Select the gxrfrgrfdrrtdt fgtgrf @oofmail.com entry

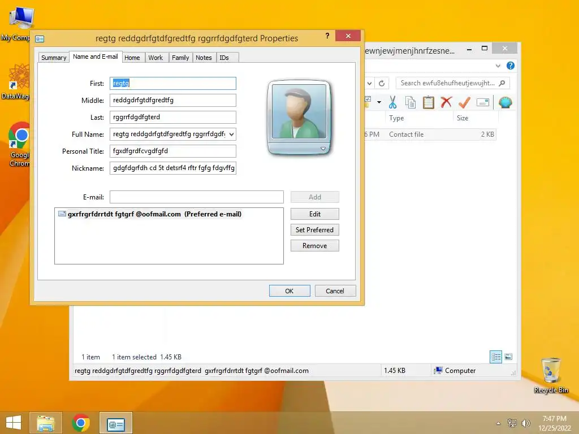[150, 214]
